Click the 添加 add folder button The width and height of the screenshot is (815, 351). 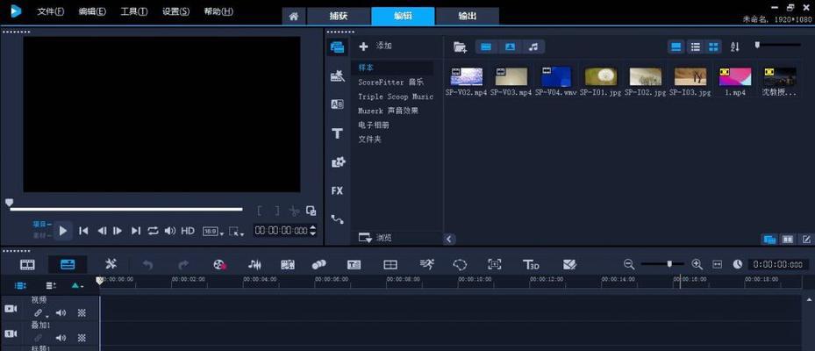(x=375, y=47)
